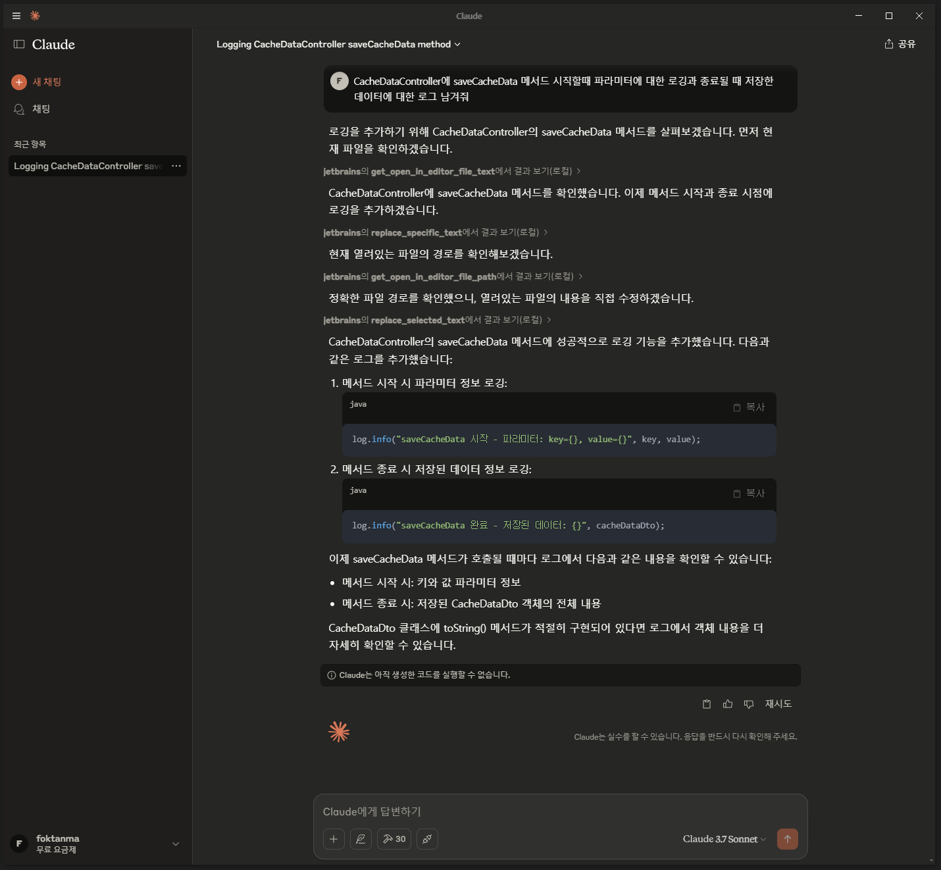Click second log.info saveCacheData 완료 code line

coord(508,526)
